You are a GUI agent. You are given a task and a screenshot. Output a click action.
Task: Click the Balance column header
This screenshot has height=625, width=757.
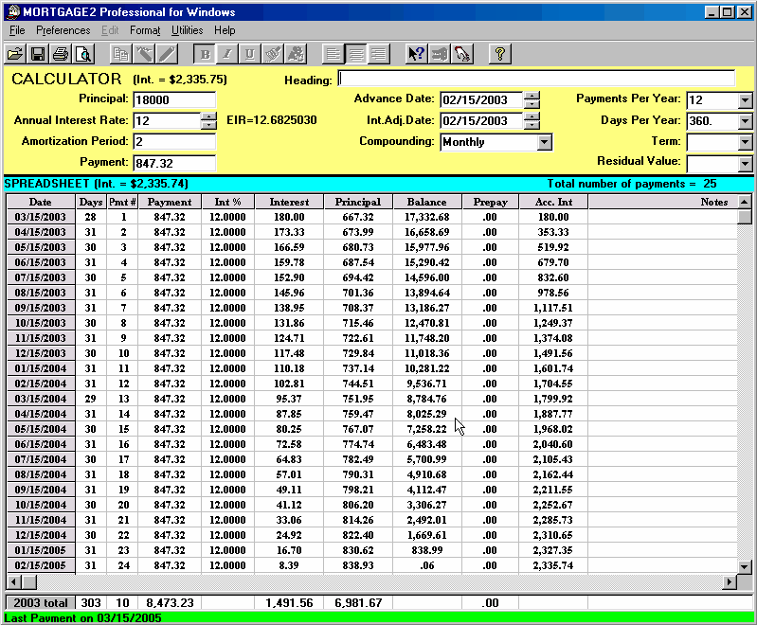(x=426, y=202)
